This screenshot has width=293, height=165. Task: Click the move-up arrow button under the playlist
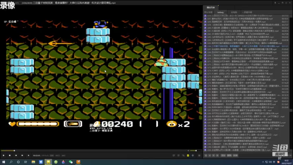coord(209,155)
